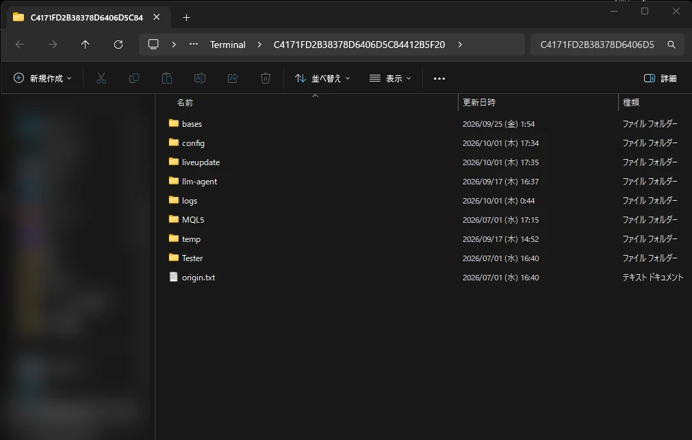
Task: Add a new tab with plus button
Action: 187,18
